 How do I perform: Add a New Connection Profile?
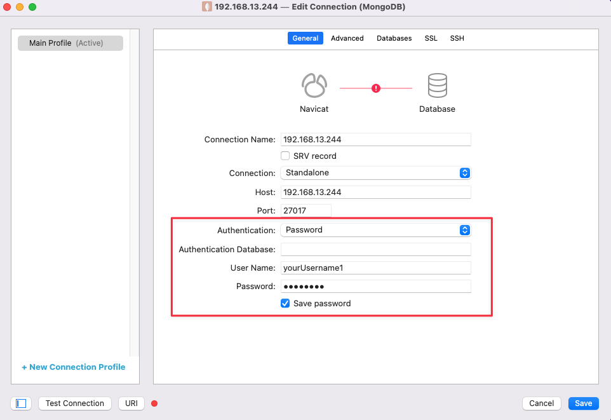[73, 367]
